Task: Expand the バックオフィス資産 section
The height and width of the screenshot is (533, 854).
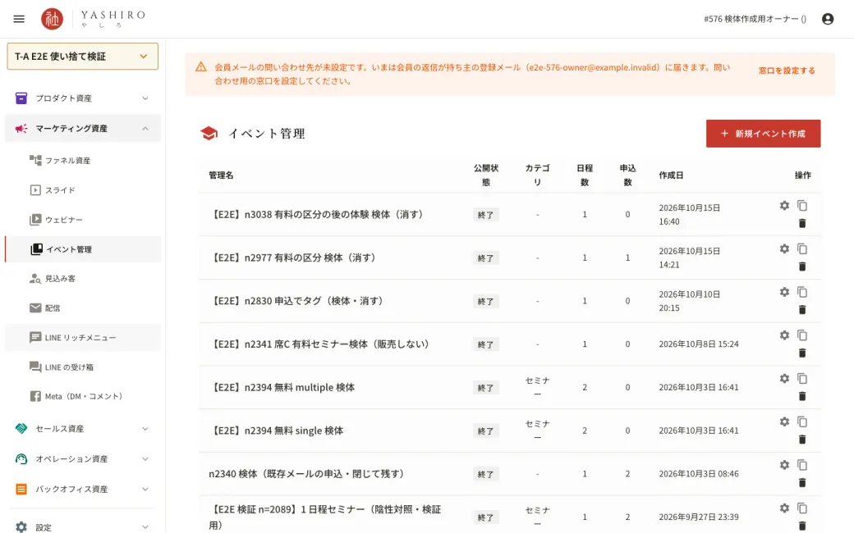Action: (x=83, y=489)
